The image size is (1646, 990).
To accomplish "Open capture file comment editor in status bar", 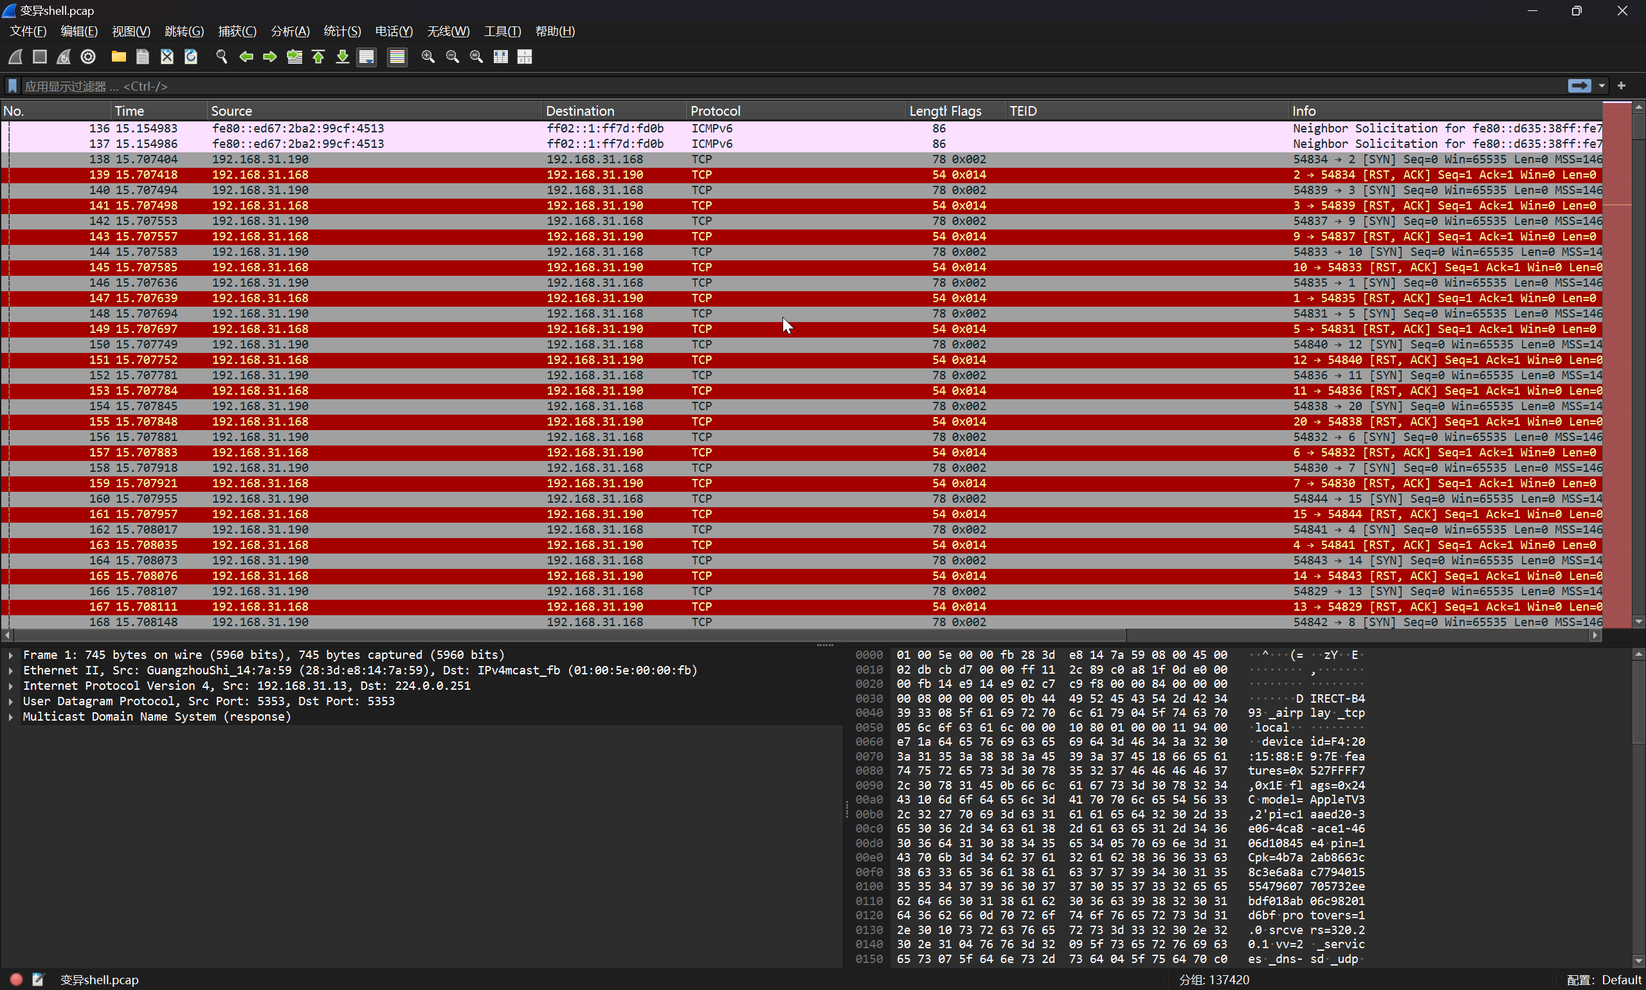I will pyautogui.click(x=38, y=979).
